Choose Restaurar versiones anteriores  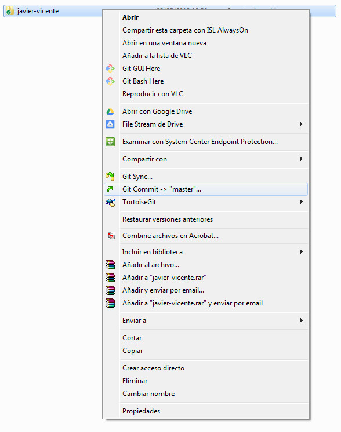206,219
